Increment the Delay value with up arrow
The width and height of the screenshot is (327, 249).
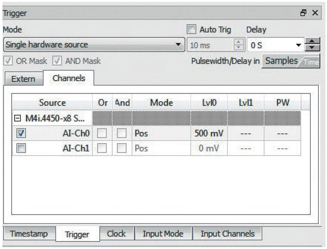(x=312, y=41)
